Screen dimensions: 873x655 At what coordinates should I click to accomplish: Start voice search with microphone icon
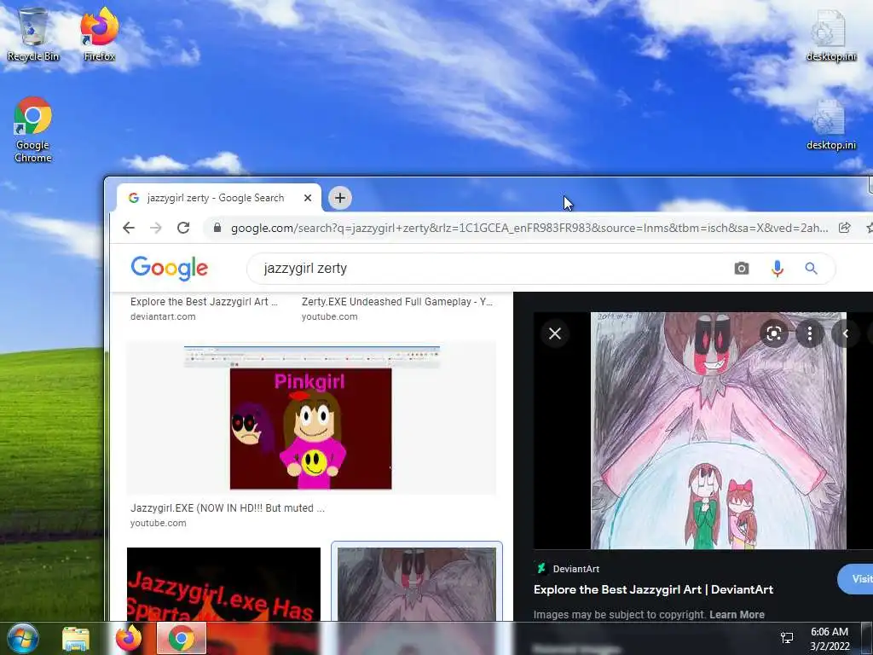pyautogui.click(x=778, y=269)
